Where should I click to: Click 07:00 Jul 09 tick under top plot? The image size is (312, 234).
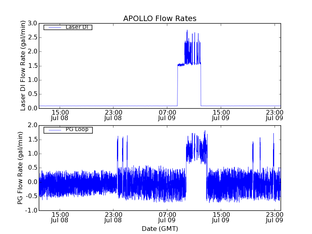tap(167, 115)
